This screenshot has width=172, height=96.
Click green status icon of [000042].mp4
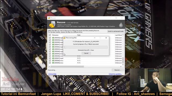[x=53, y=47]
